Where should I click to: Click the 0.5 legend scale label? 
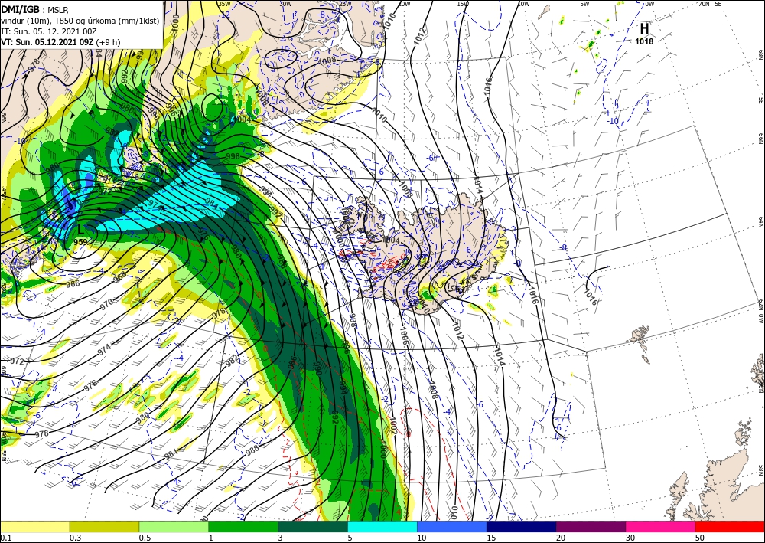[x=145, y=538]
